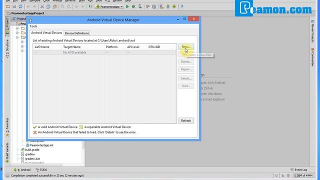Screen dimensions: 320x180
Task: Open the Android tool window tab
Action: [22, 170]
